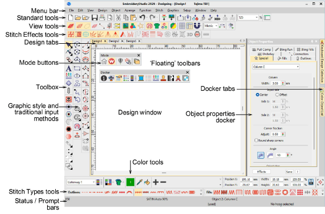325x214 pixels.
Task: Create a new design with New icon
Action: (70, 18)
